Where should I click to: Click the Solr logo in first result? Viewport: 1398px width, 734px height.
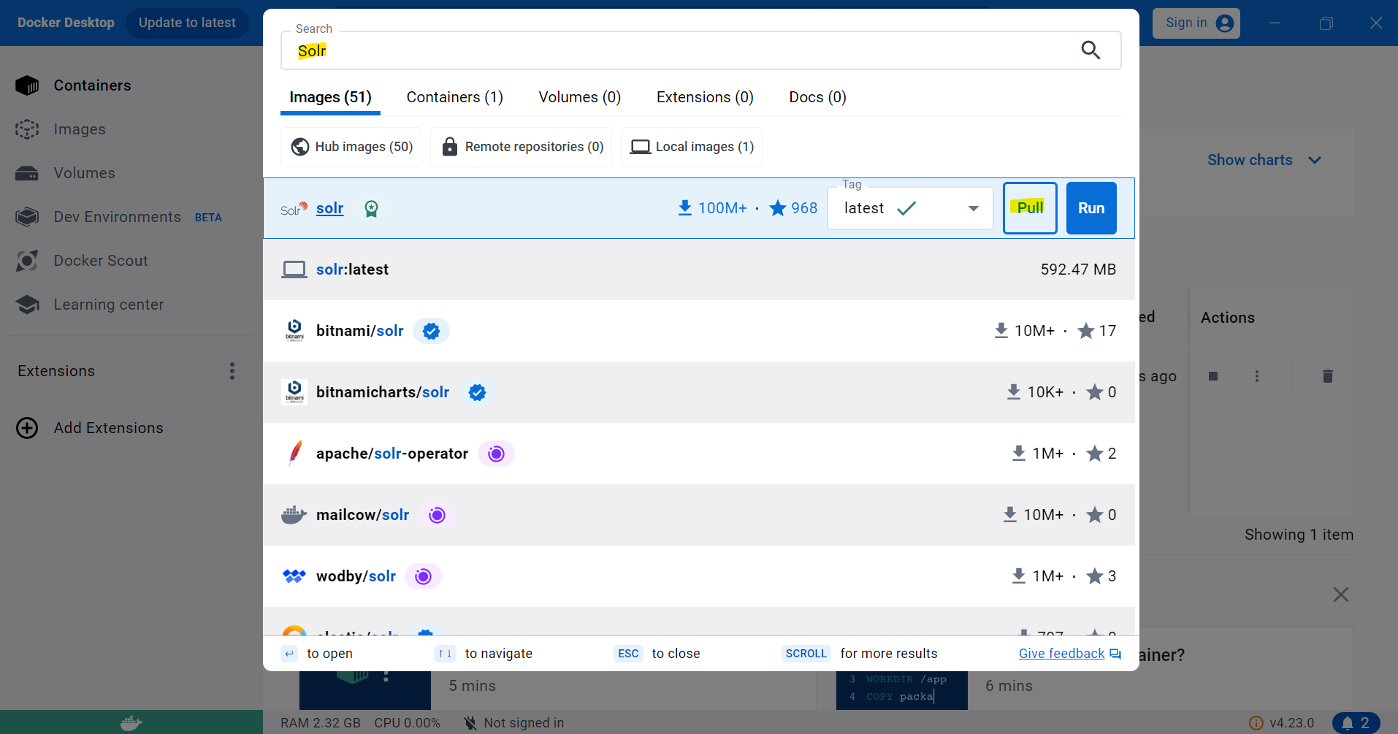coord(294,209)
